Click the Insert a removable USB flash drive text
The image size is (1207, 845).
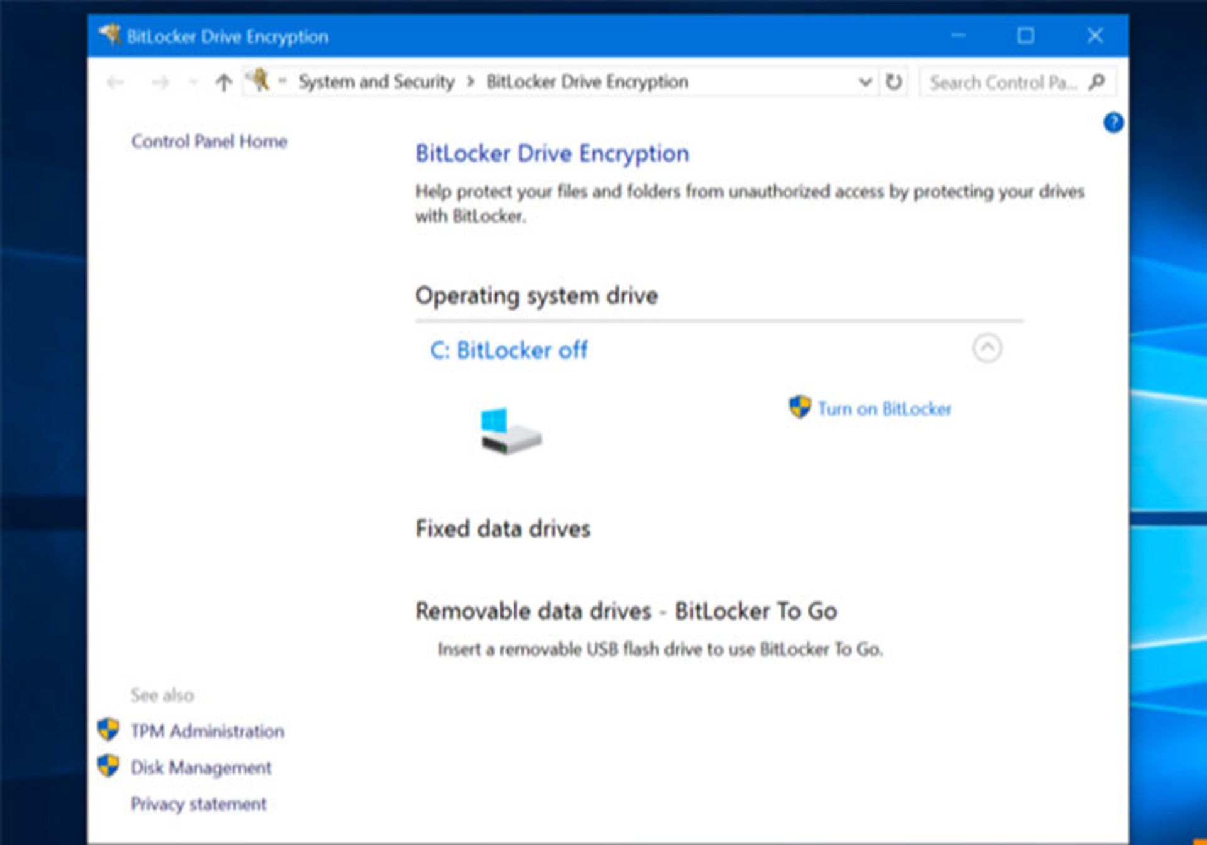[x=660, y=649]
